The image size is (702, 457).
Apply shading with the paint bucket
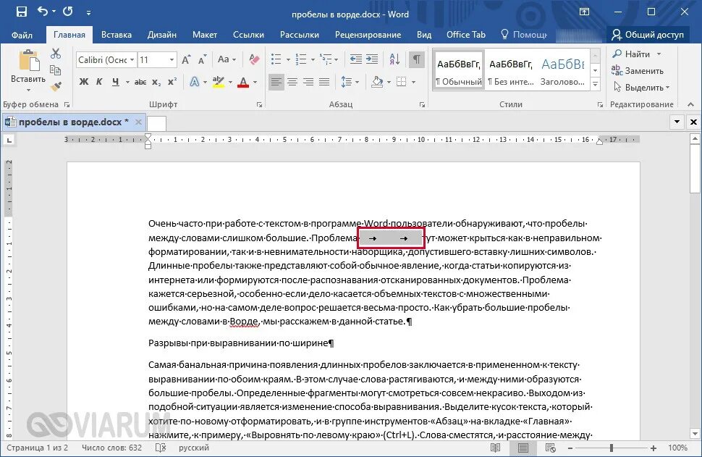(377, 82)
